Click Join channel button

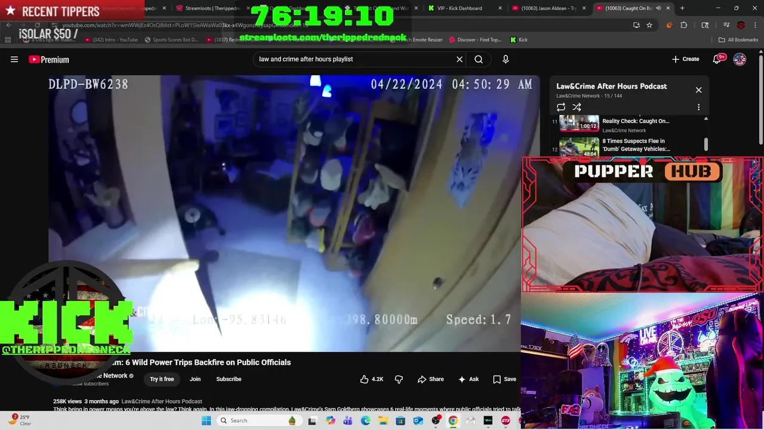195,379
